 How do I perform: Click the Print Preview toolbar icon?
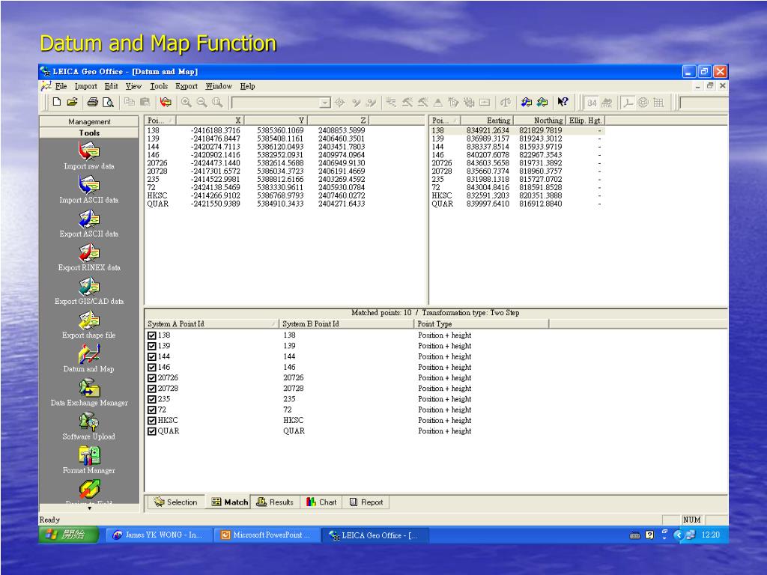[x=108, y=102]
